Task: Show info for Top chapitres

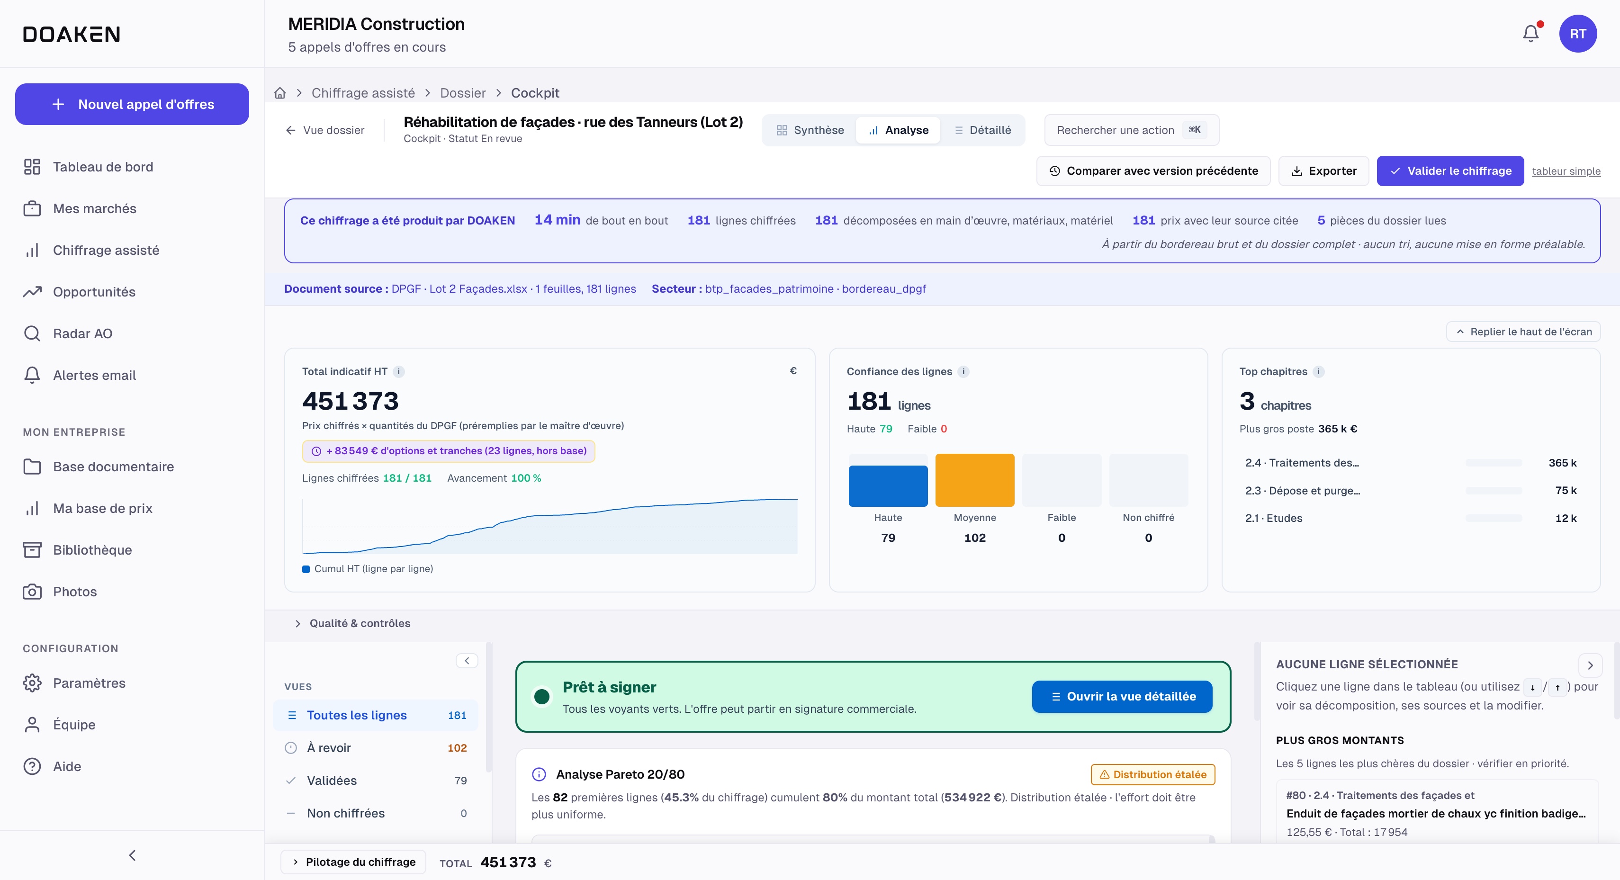Action: point(1319,372)
